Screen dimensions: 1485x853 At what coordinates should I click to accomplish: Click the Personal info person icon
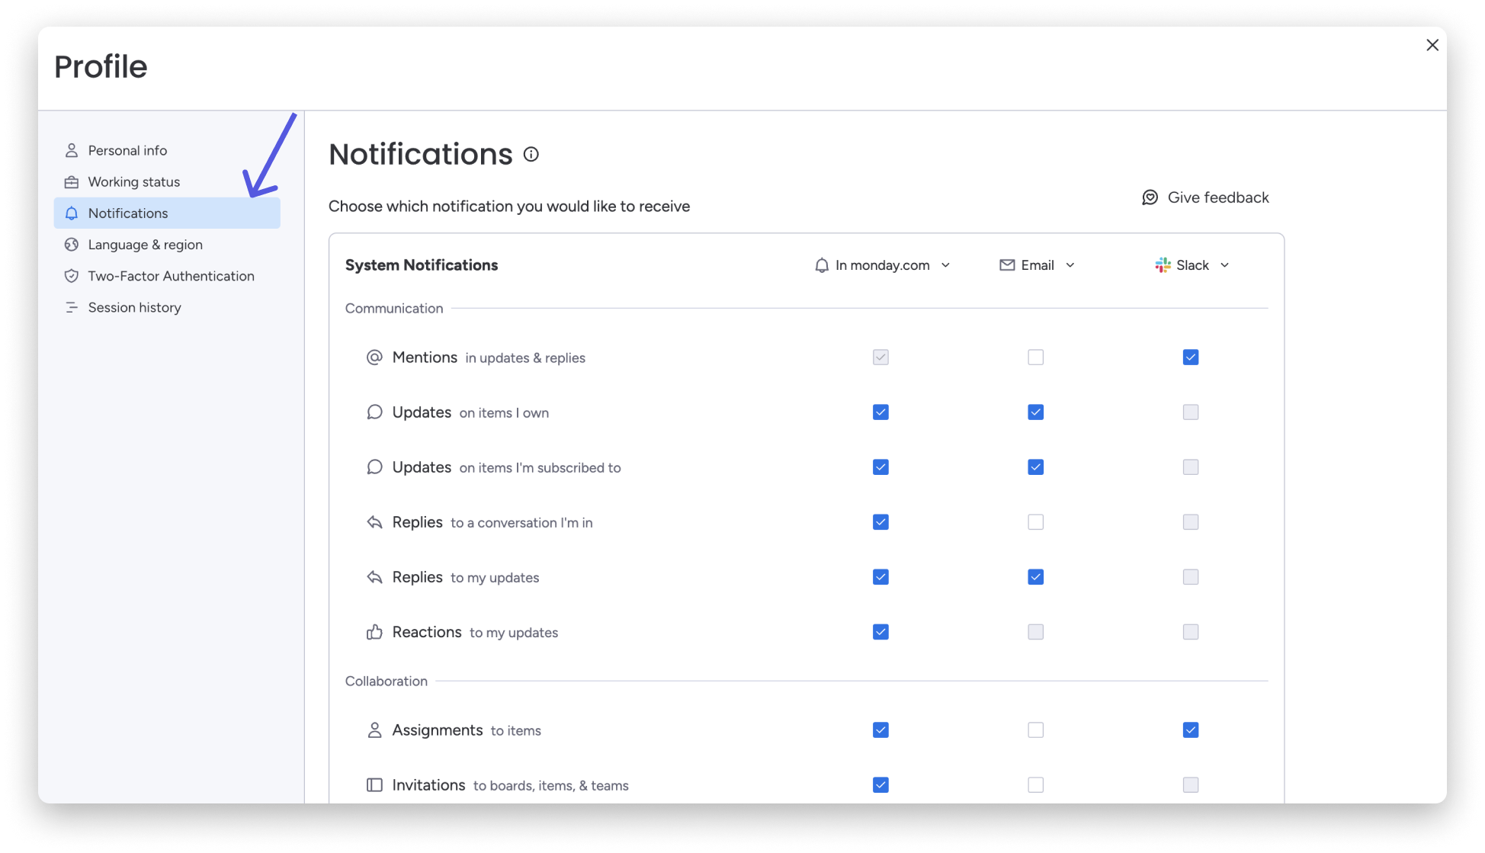pyautogui.click(x=72, y=150)
